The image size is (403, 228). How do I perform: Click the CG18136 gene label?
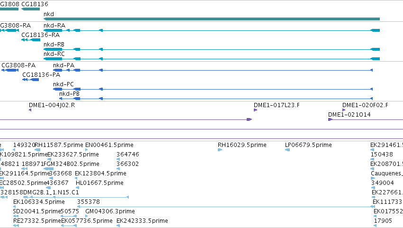[35, 4]
